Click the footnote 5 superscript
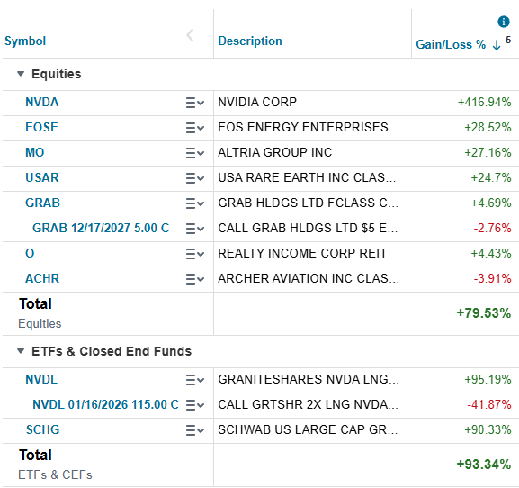The image size is (519, 488). tap(508, 41)
